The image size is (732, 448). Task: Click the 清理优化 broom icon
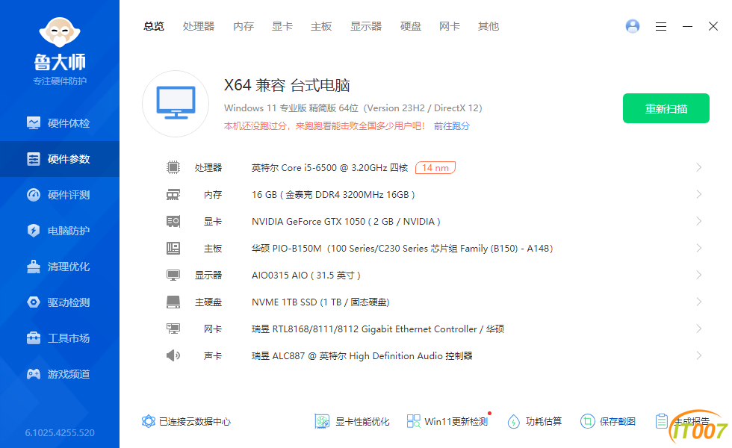click(x=34, y=267)
